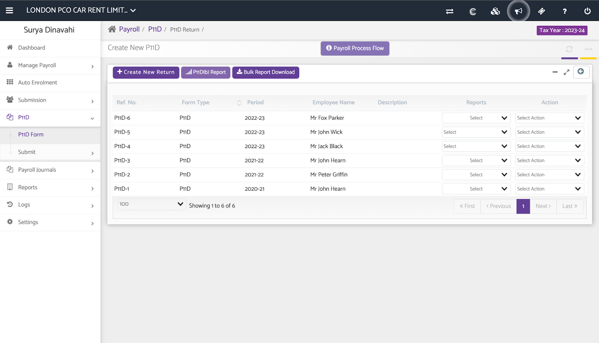Sort by Period column header
599x343 pixels.
tap(255, 102)
